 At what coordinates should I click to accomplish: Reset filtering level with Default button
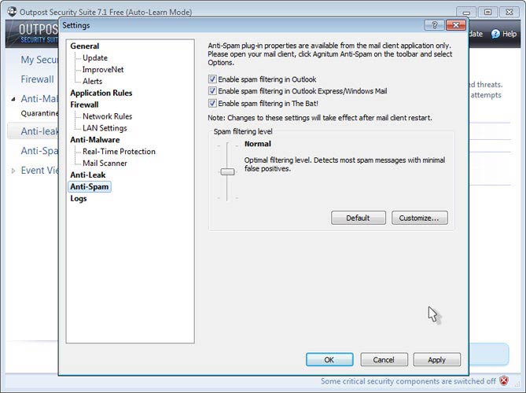point(358,218)
